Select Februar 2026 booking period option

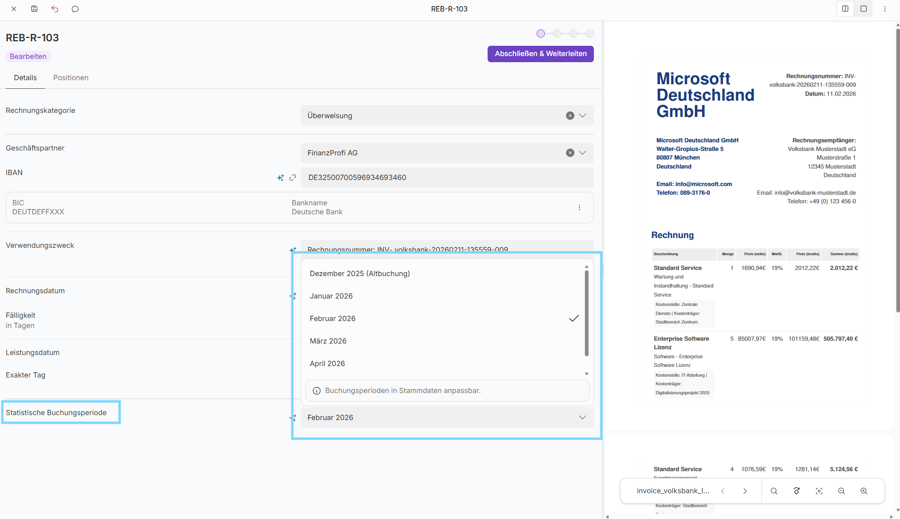point(333,319)
